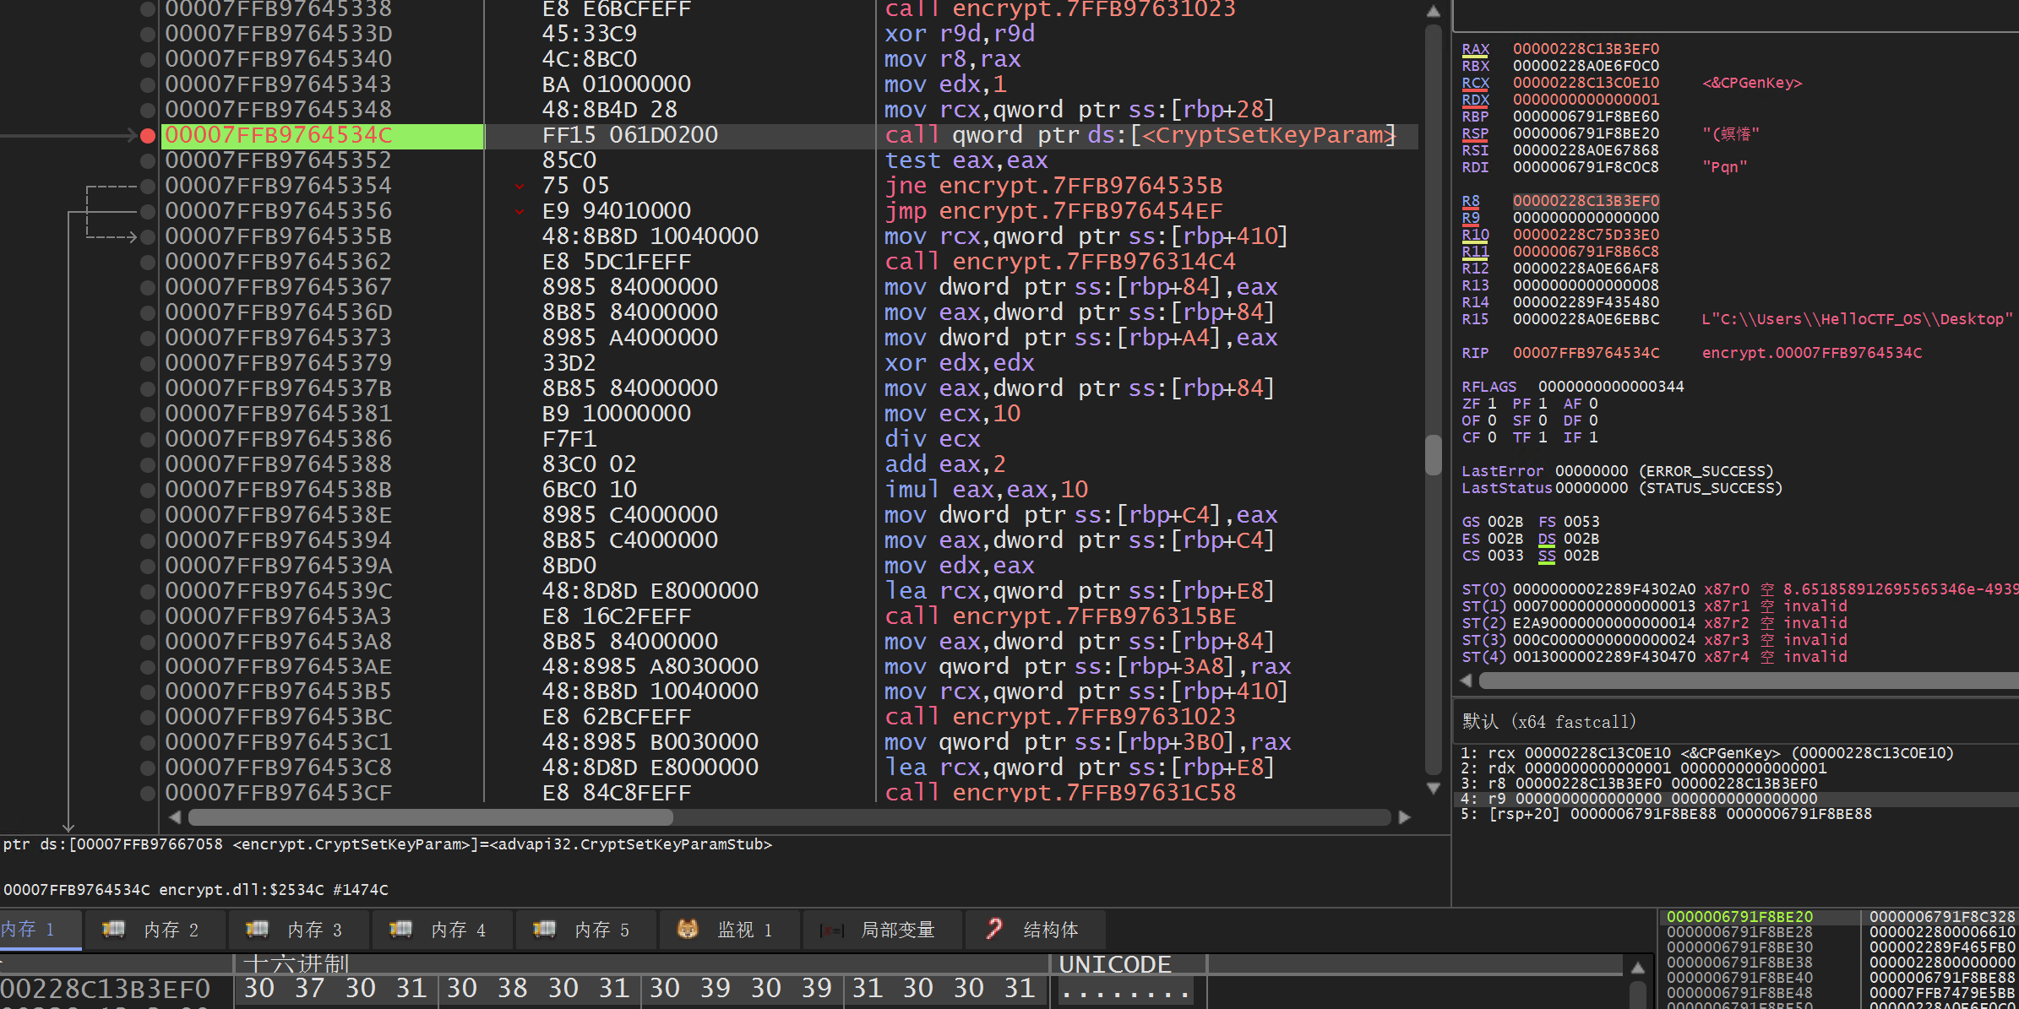Click the cat icon on 监视 1 tab

coord(688,930)
